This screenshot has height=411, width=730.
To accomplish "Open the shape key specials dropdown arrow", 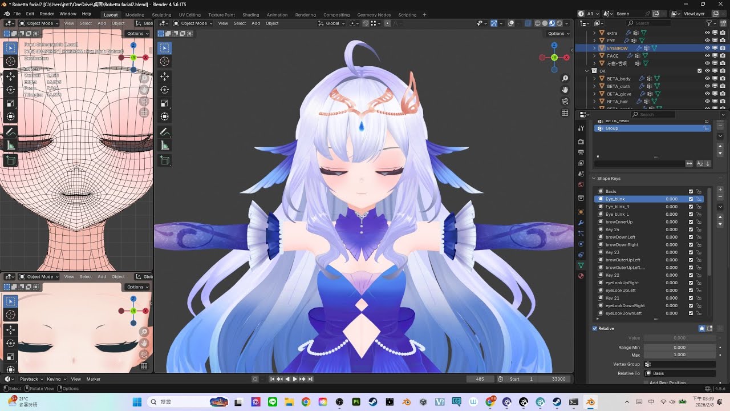I will 720,207.
